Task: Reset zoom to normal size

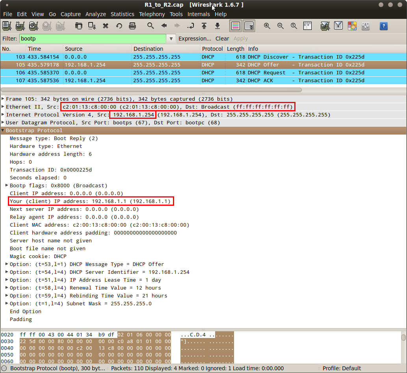Action: point(294,26)
